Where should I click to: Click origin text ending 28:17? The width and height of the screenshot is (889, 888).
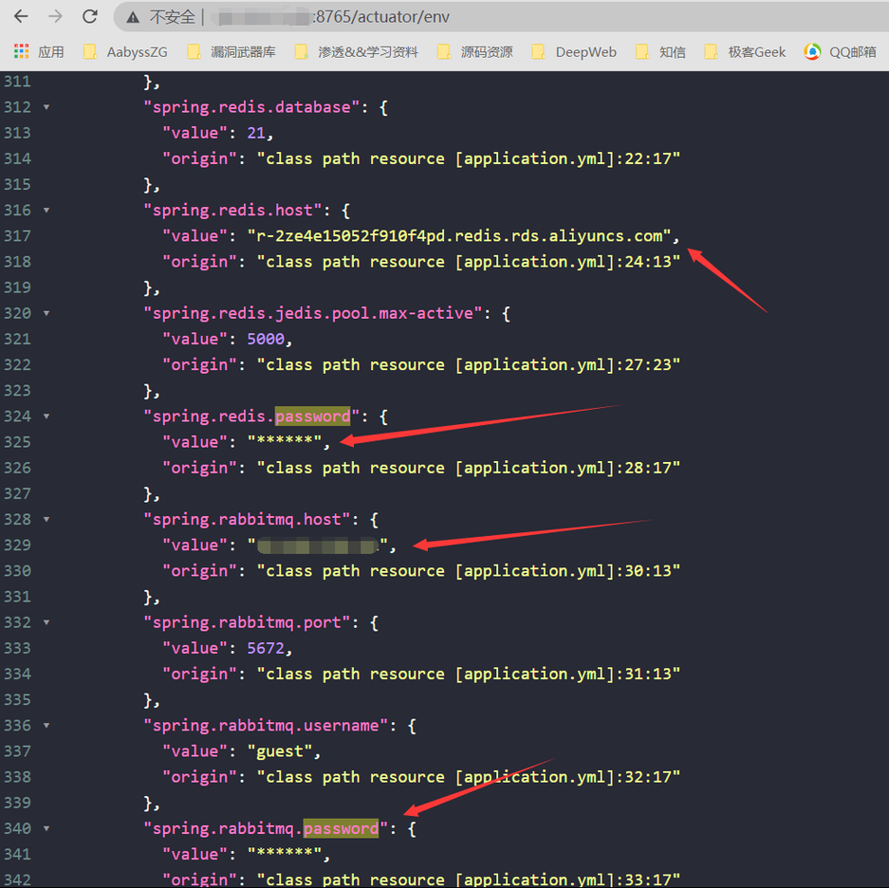point(469,468)
